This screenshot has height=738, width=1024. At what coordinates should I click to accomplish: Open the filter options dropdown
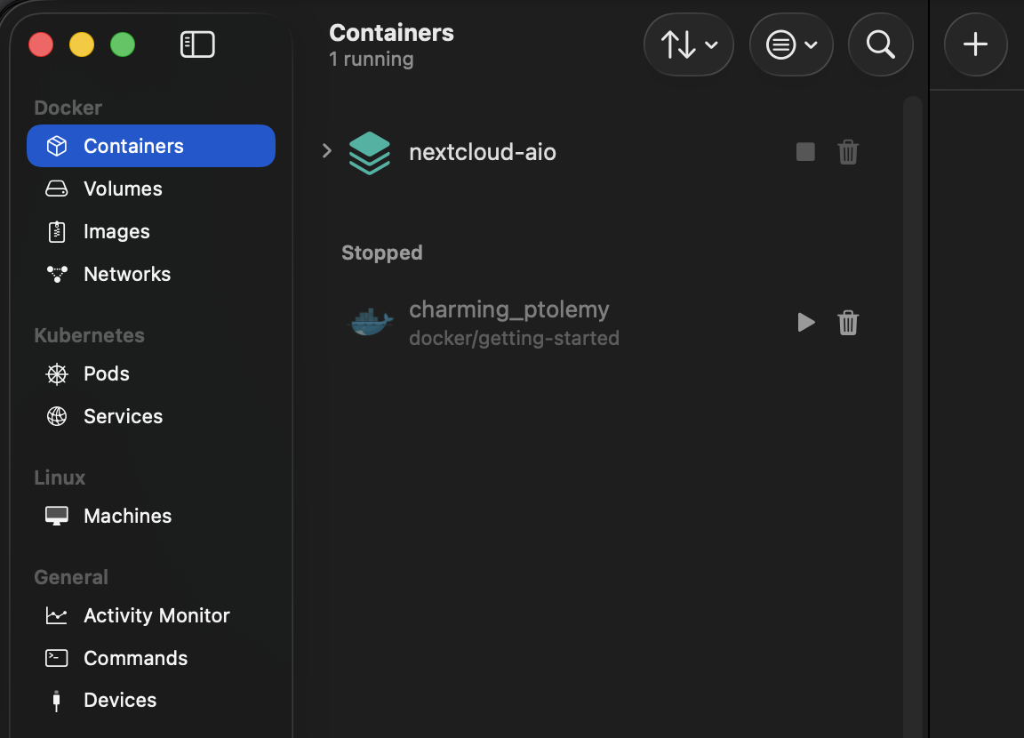pos(791,44)
